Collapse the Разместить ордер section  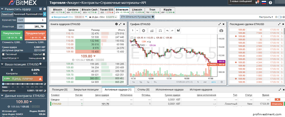click(x=2, y=9)
